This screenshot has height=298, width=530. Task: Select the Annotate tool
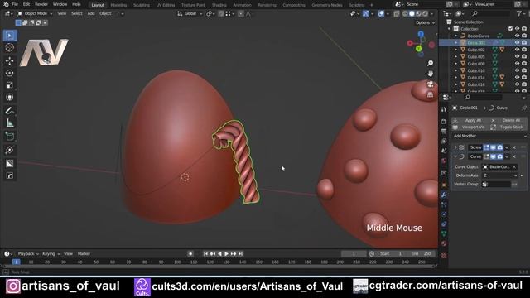pyautogui.click(x=10, y=111)
